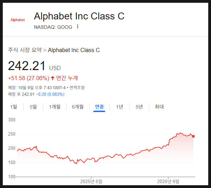The width and height of the screenshot is (211, 188).
Task: Click the Alphabet Inc Class C breadcrumb text
Action: (74, 50)
